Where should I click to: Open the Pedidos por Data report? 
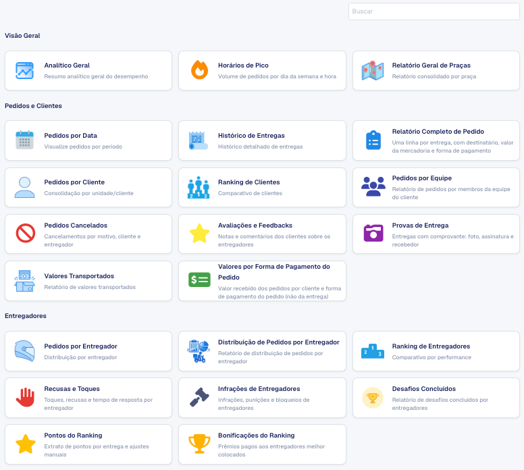(88, 140)
